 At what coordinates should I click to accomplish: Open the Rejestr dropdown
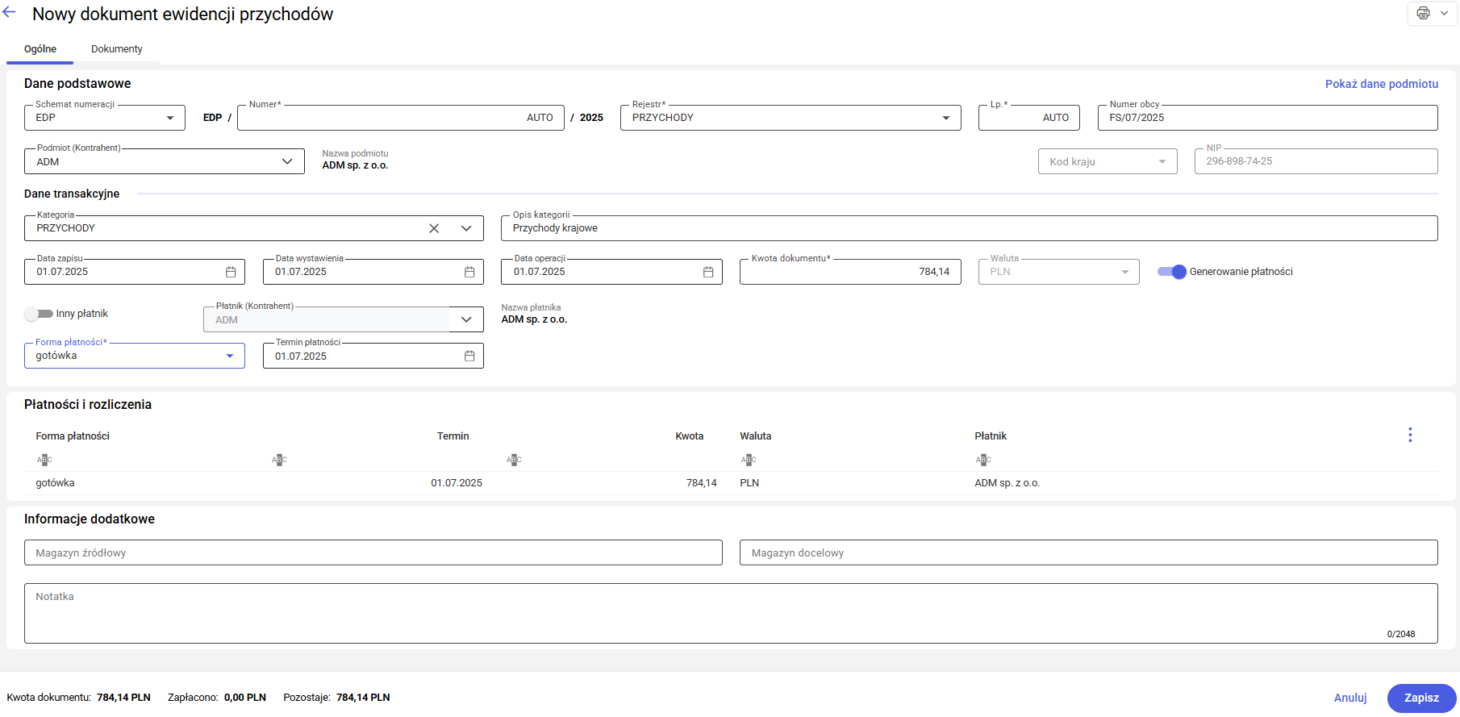(x=946, y=118)
